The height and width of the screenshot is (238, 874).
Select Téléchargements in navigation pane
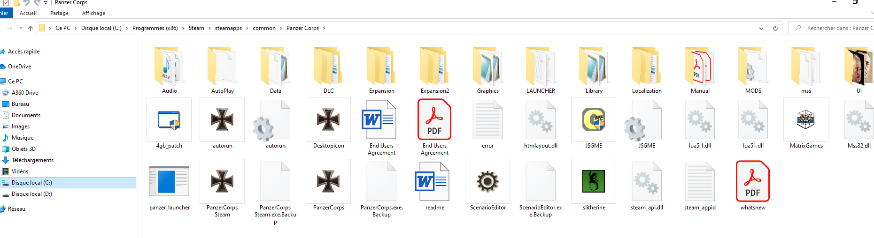pos(32,160)
